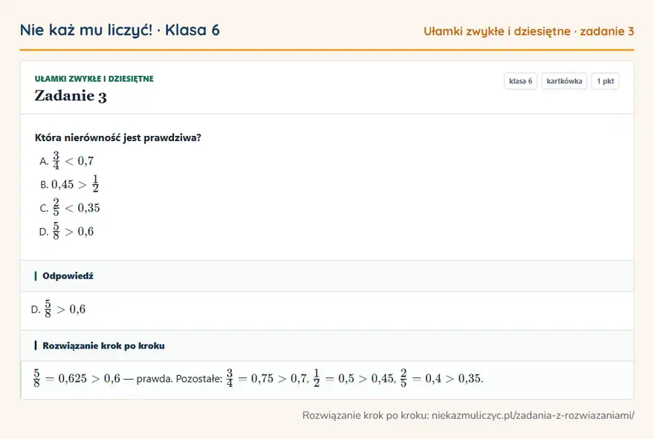Click the question 'Która nierówność jest prawdziwa?'

pos(117,137)
